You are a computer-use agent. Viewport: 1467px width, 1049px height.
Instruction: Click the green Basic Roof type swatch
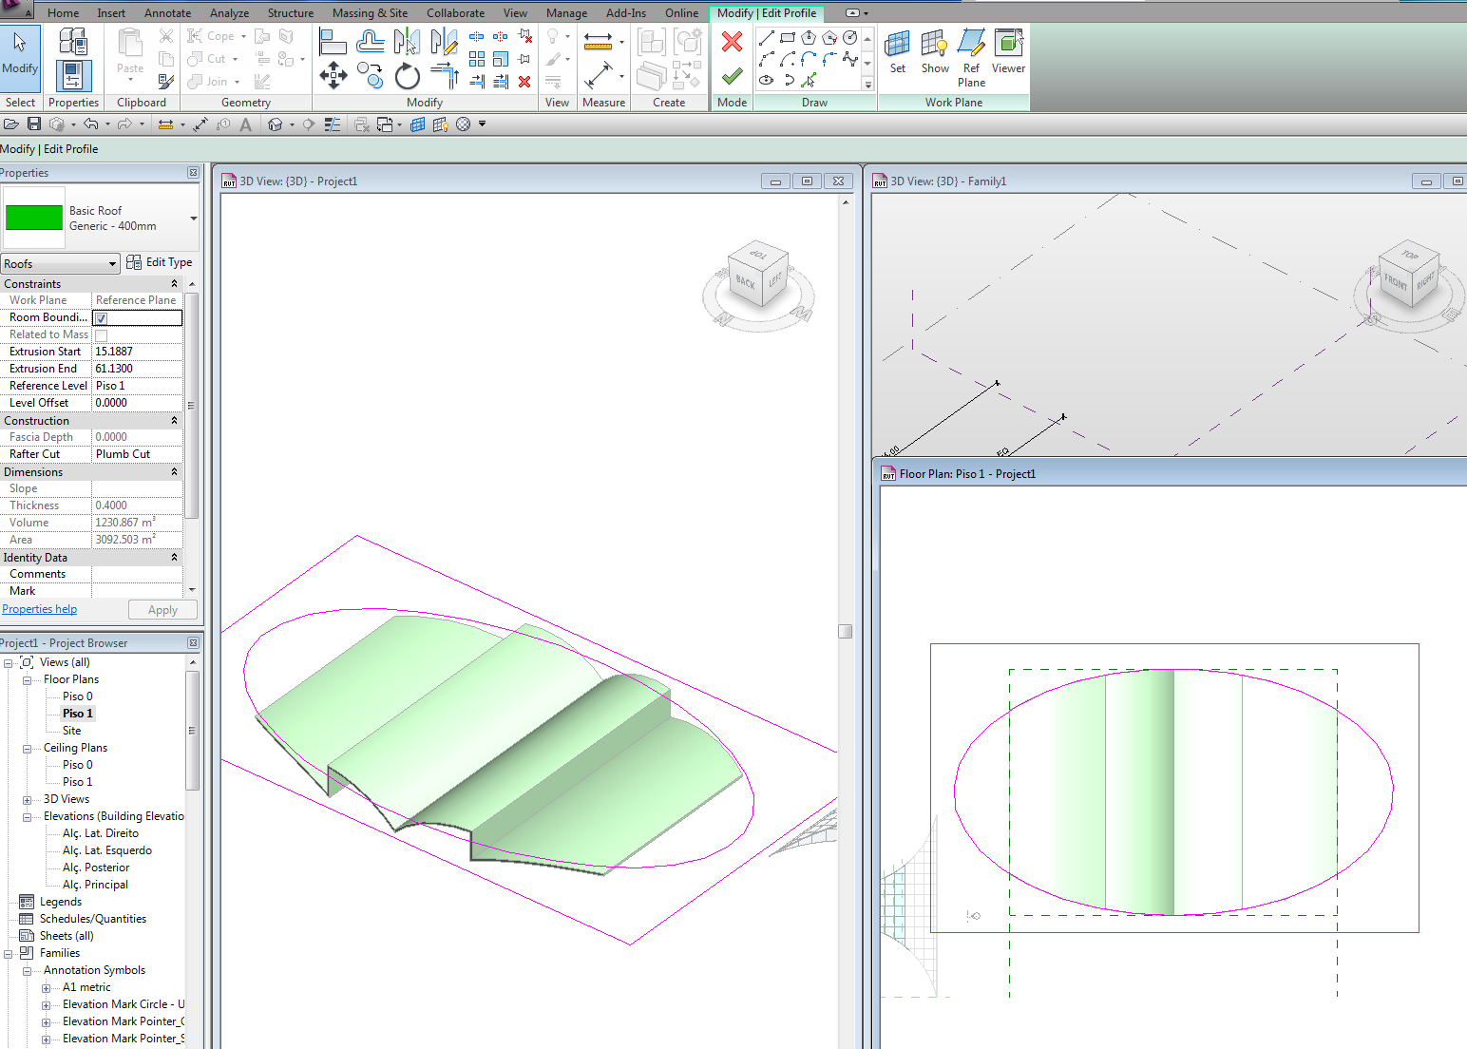(x=34, y=218)
